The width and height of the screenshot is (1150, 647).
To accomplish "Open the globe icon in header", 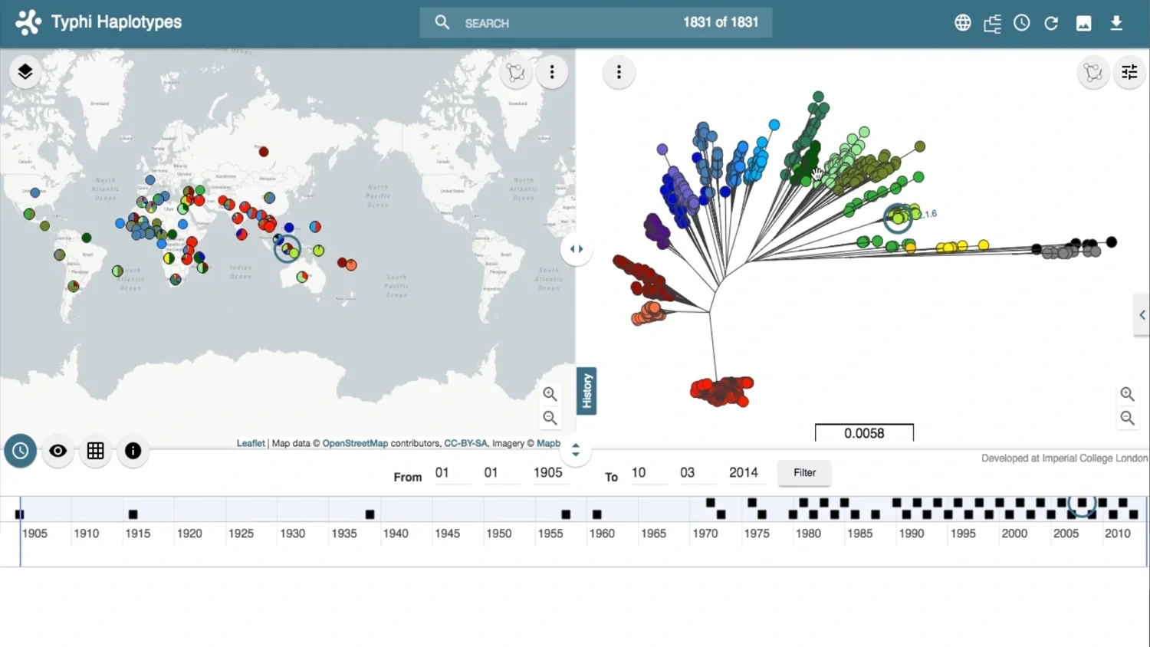I will tap(962, 23).
